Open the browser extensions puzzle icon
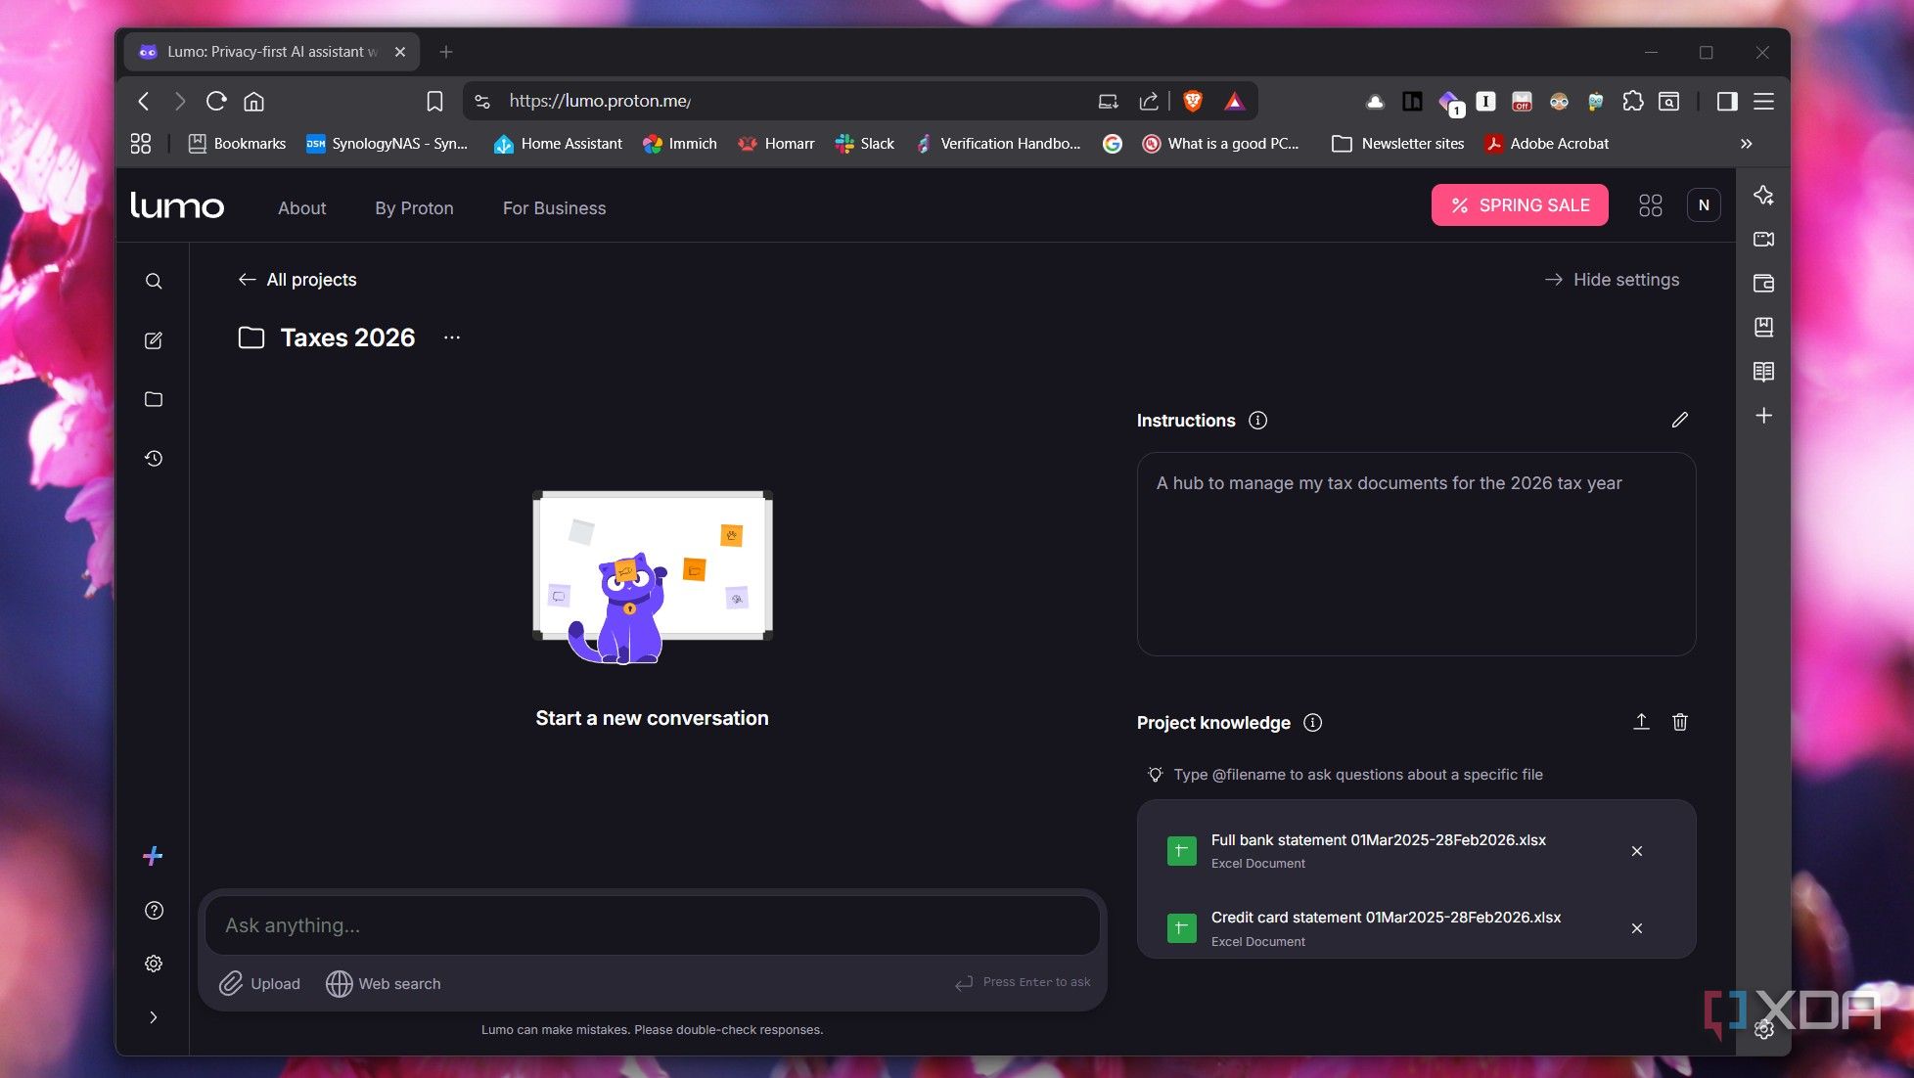This screenshot has height=1078, width=1914. 1632,101
